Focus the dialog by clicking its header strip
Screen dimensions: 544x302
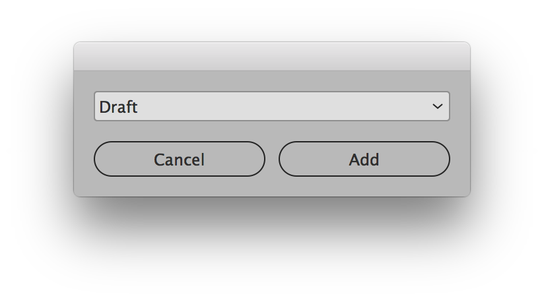click(x=271, y=56)
